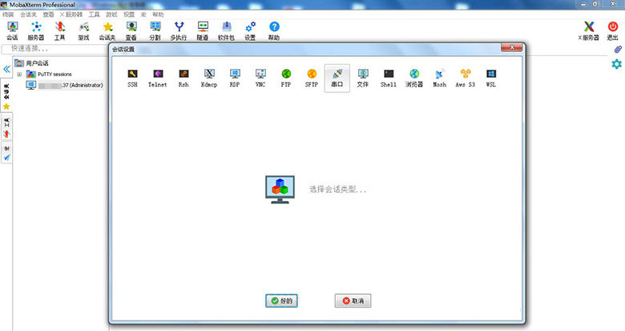The height and width of the screenshot is (331, 625).
Task: Click the red 退出 exit icon
Action: coord(613,31)
